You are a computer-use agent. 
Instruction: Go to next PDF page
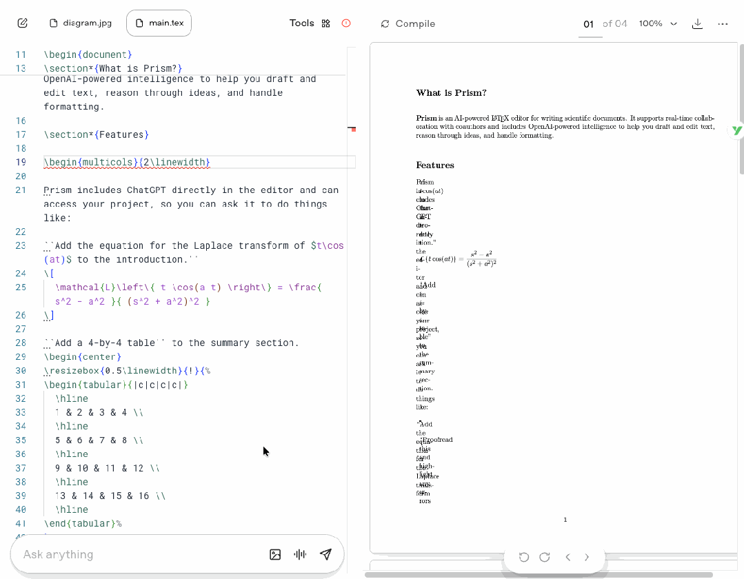pyautogui.click(x=587, y=557)
